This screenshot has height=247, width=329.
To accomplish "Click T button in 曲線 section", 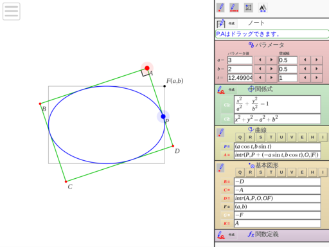I will point(271,137).
